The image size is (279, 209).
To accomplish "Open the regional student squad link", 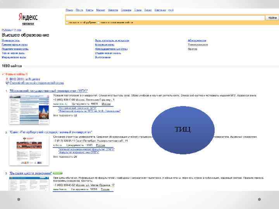I will 37,83.
